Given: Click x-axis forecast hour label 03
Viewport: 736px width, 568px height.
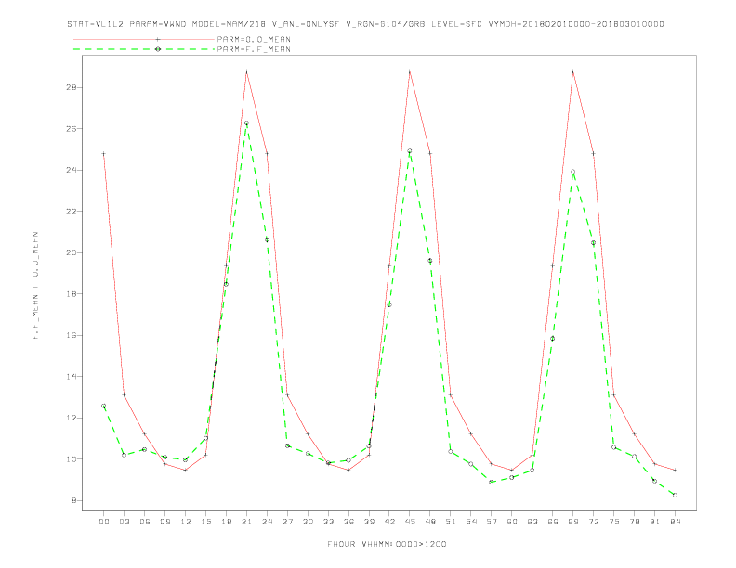Looking at the screenshot, I should (124, 522).
